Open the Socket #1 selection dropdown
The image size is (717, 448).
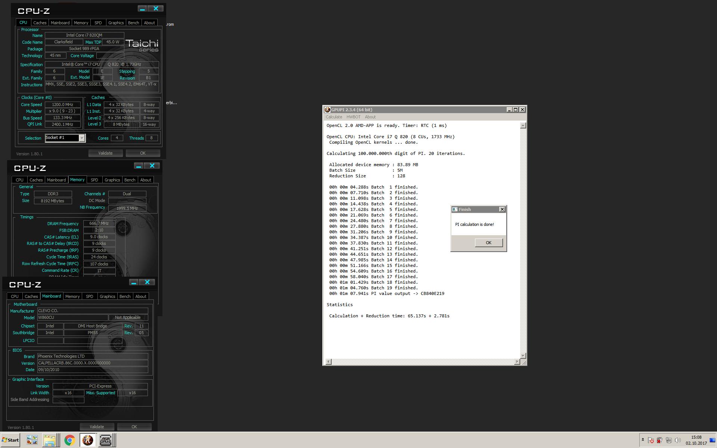pos(82,138)
